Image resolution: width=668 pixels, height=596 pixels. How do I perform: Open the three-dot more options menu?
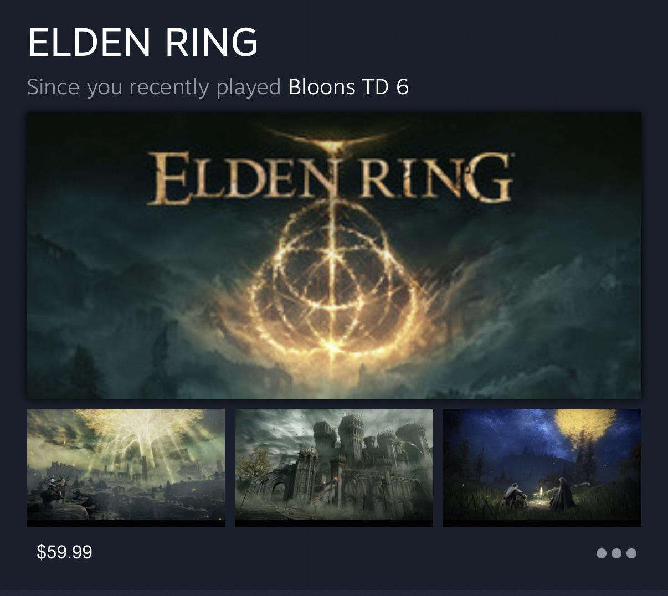[x=616, y=553]
